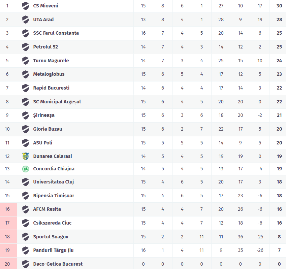Select the Metaloglobus team name
Screen dimensions: 286x269
click(49, 74)
